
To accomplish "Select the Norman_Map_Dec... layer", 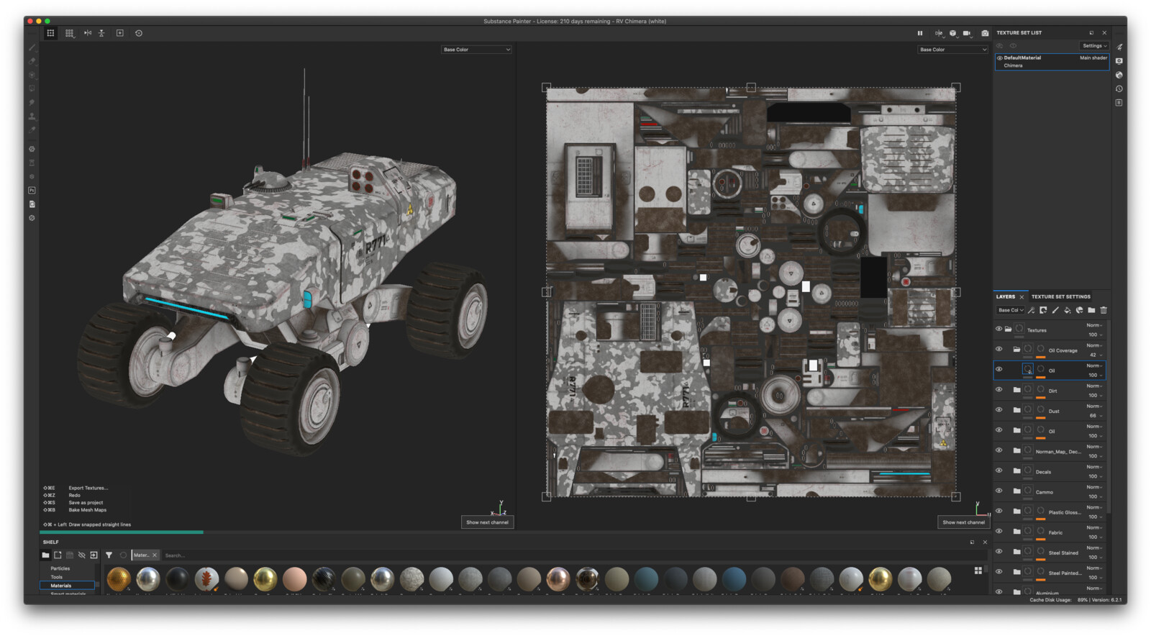I will [1050, 450].
